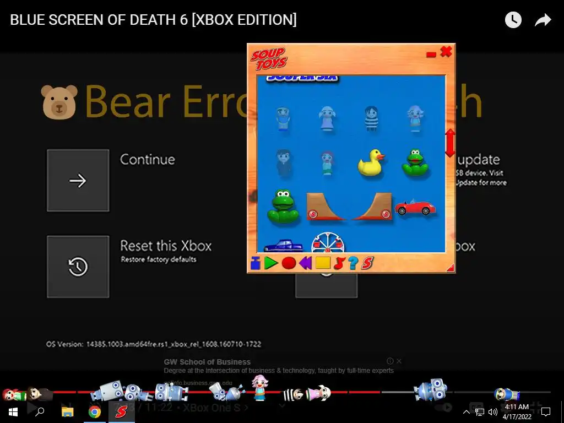Click the Reset this Xbox history tile
Image resolution: width=564 pixels, height=423 pixels.
tap(78, 267)
